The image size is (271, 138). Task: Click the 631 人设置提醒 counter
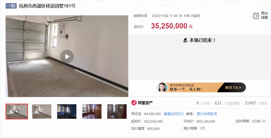[227, 103]
